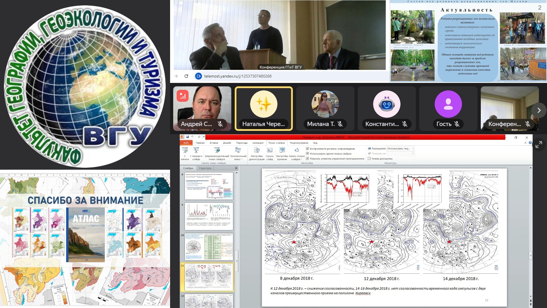
Task: Toggle 'Воспроизвести речевое сопровождение' checkbox
Action: point(307,149)
